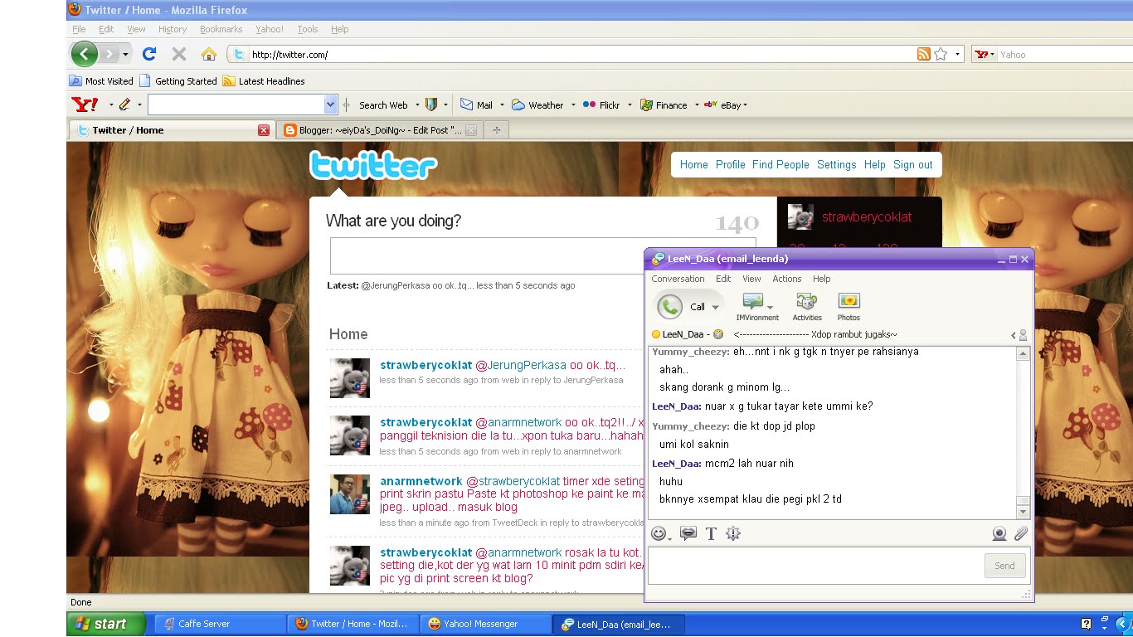The height and width of the screenshot is (637, 1133).
Task: Open Activities in the chat window
Action: pos(807,307)
